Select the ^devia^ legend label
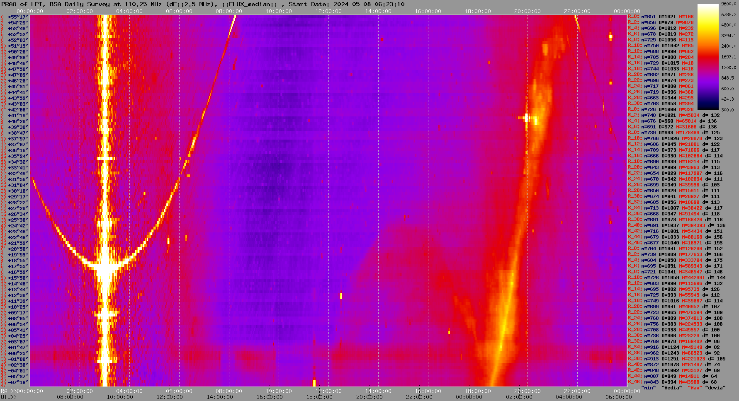Screen dimensions: 739x401 click(x=715, y=388)
